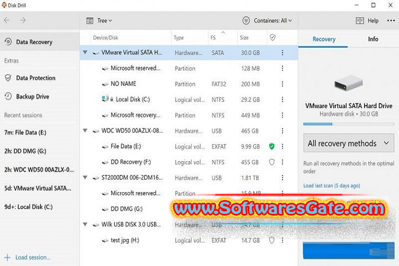Click Load last scan (5 days ago)

[x=331, y=186]
